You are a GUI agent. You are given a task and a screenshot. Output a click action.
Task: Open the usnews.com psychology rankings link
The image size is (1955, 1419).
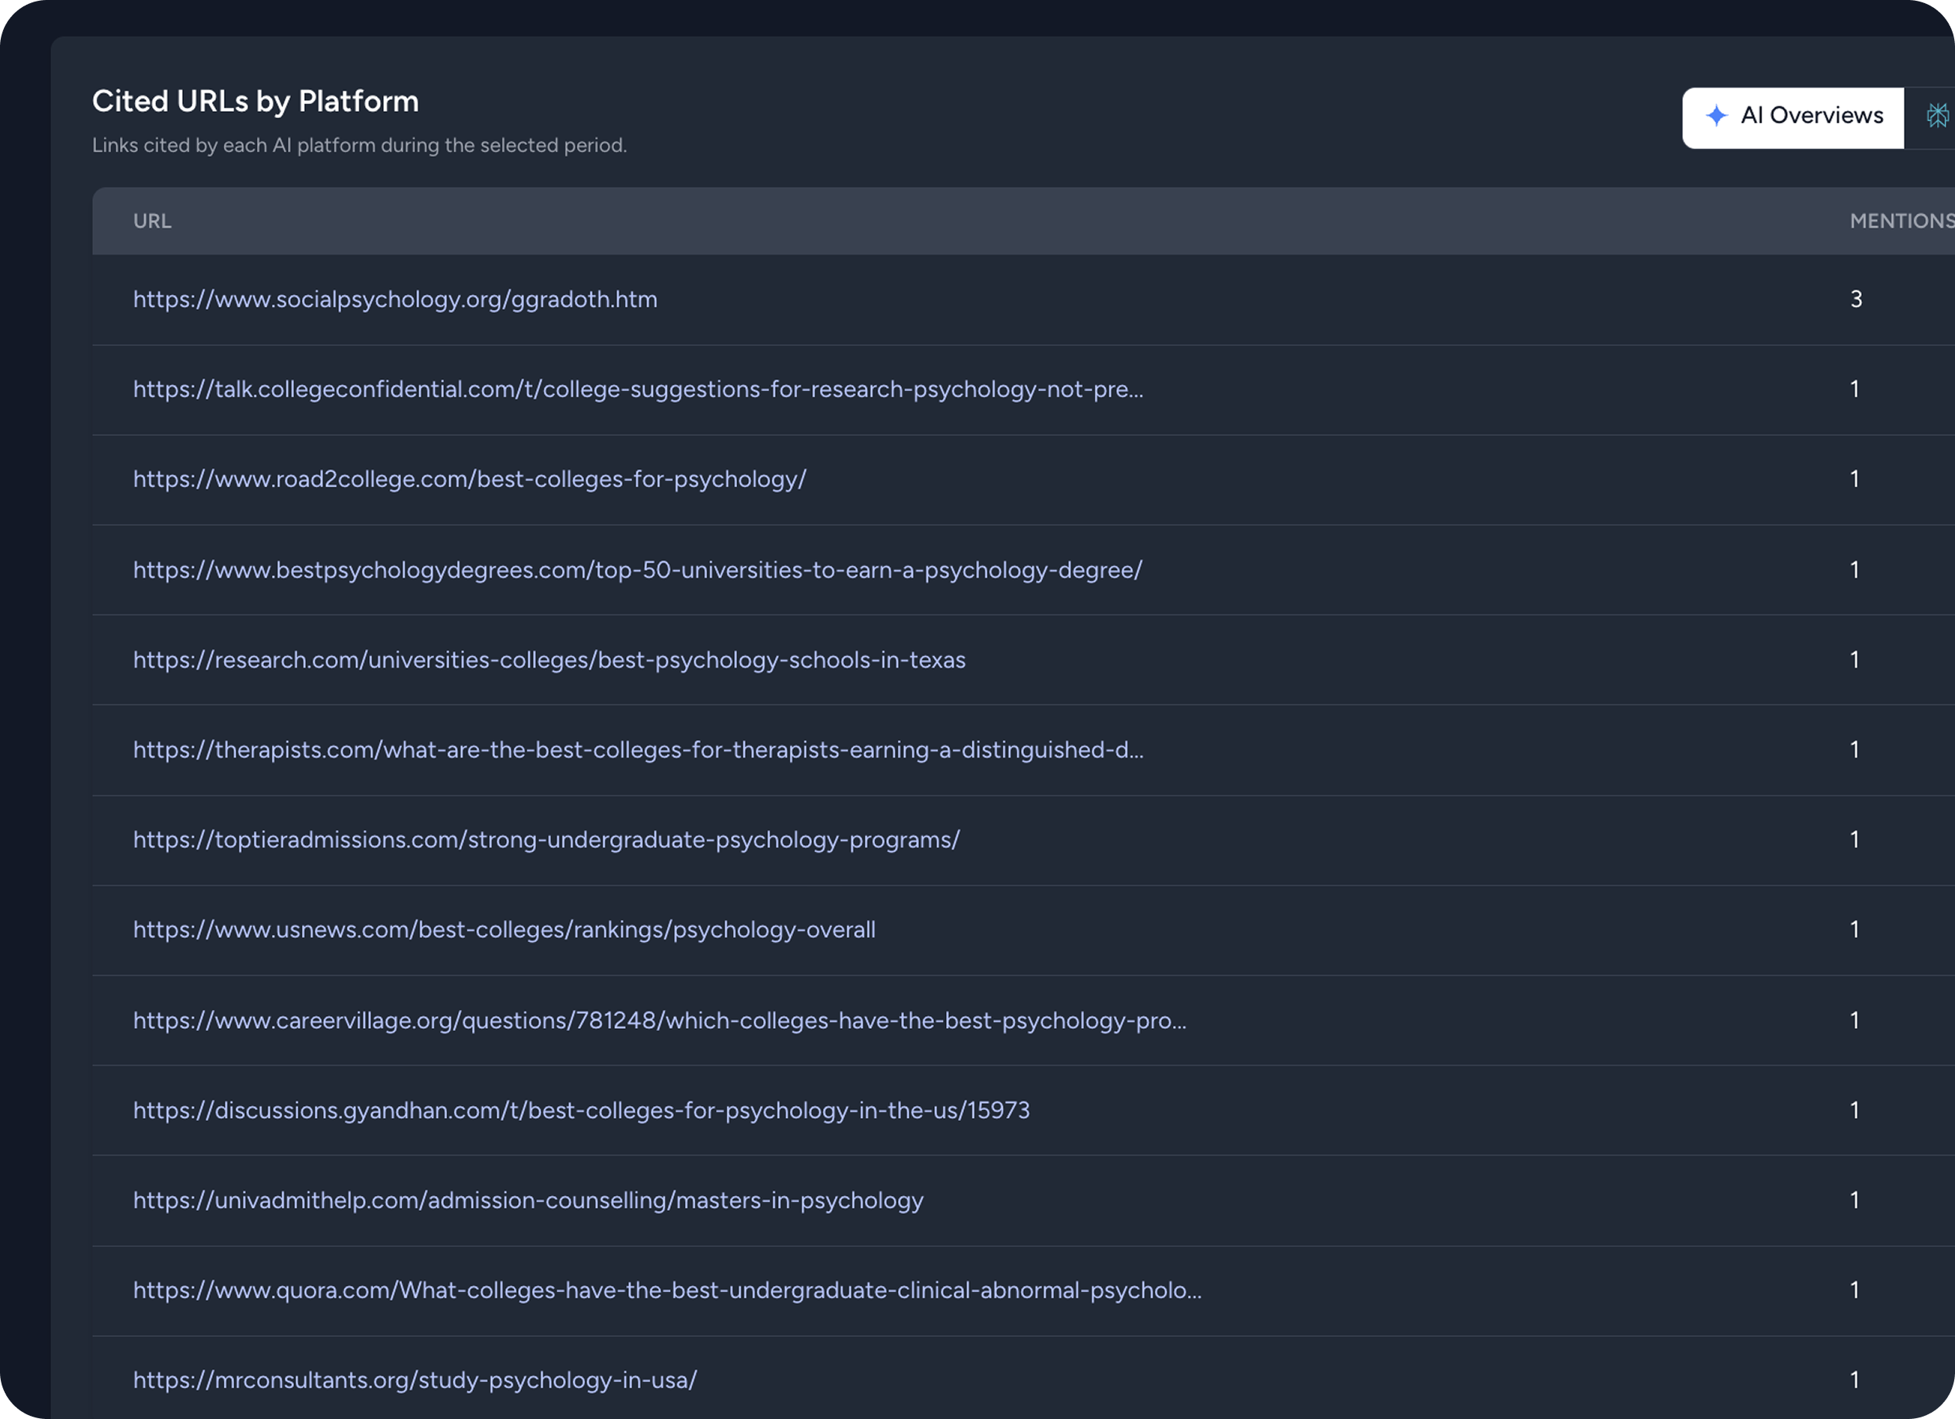point(505,929)
